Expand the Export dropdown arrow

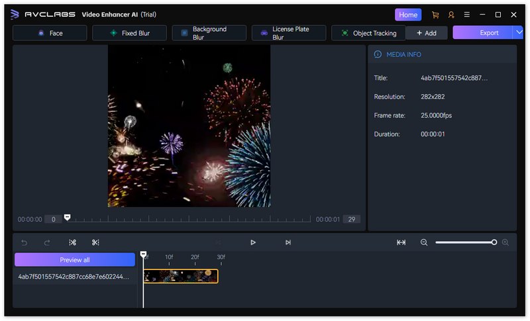(x=517, y=32)
